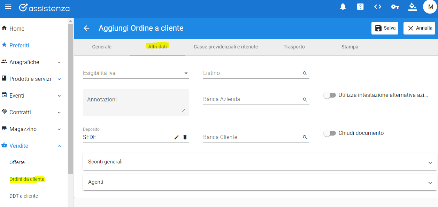The height and width of the screenshot is (207, 438).
Task: Open the Stampa tab
Action: (x=350, y=47)
